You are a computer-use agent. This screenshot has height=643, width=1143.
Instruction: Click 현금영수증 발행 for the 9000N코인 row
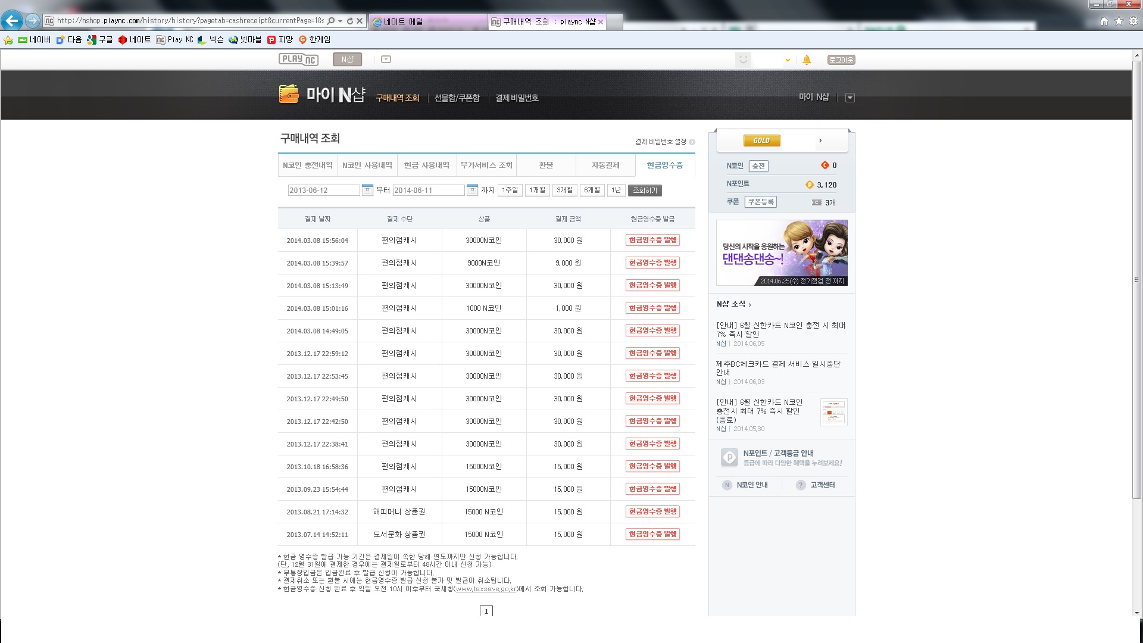[x=652, y=263]
